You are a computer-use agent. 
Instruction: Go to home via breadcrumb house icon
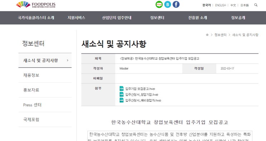tap(207, 35)
